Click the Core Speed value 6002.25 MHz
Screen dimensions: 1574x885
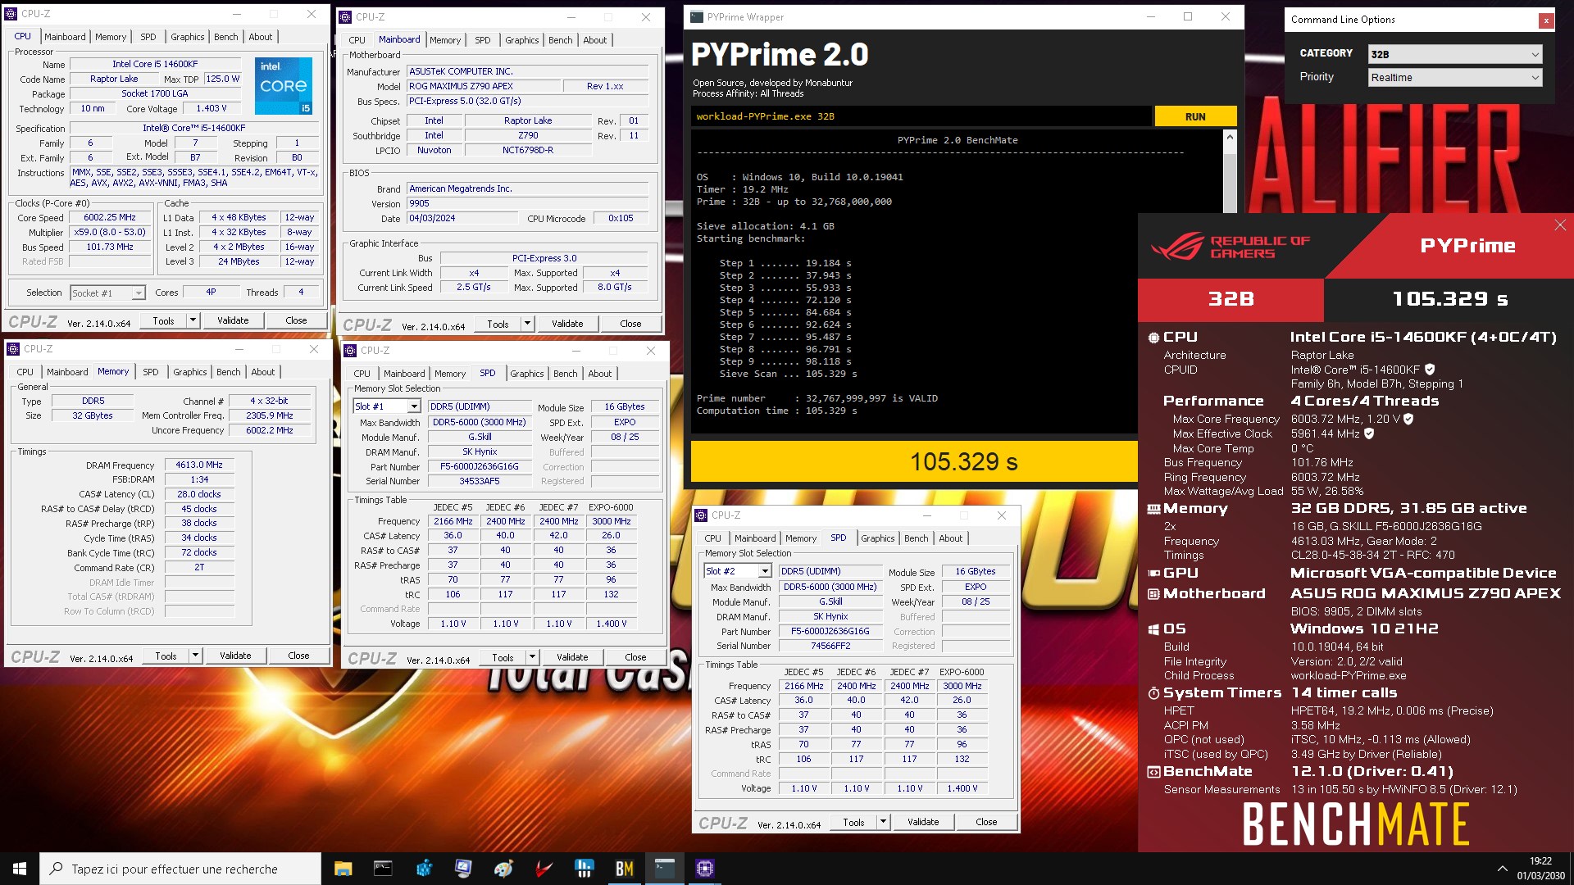tap(110, 218)
